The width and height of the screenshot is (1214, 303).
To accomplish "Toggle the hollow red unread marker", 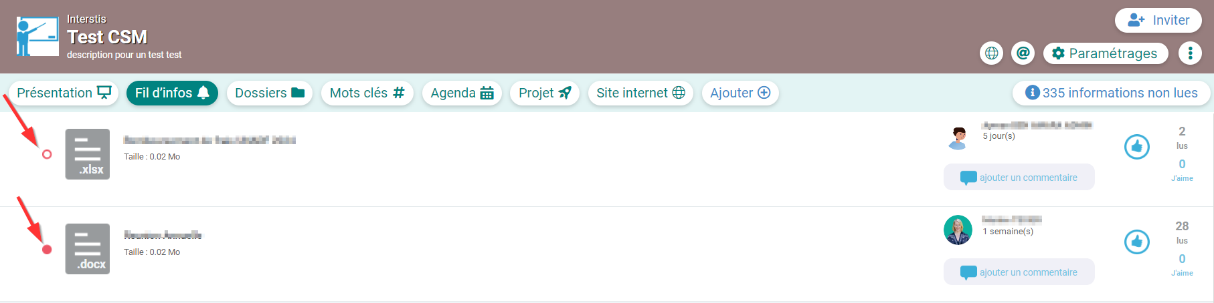I will click(47, 154).
